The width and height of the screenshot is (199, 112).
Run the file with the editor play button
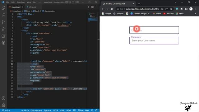[x=88, y=7]
